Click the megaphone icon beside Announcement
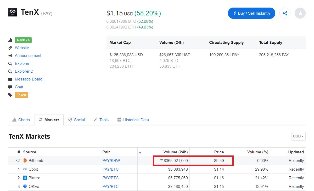The image size is (314, 191). 10,56
